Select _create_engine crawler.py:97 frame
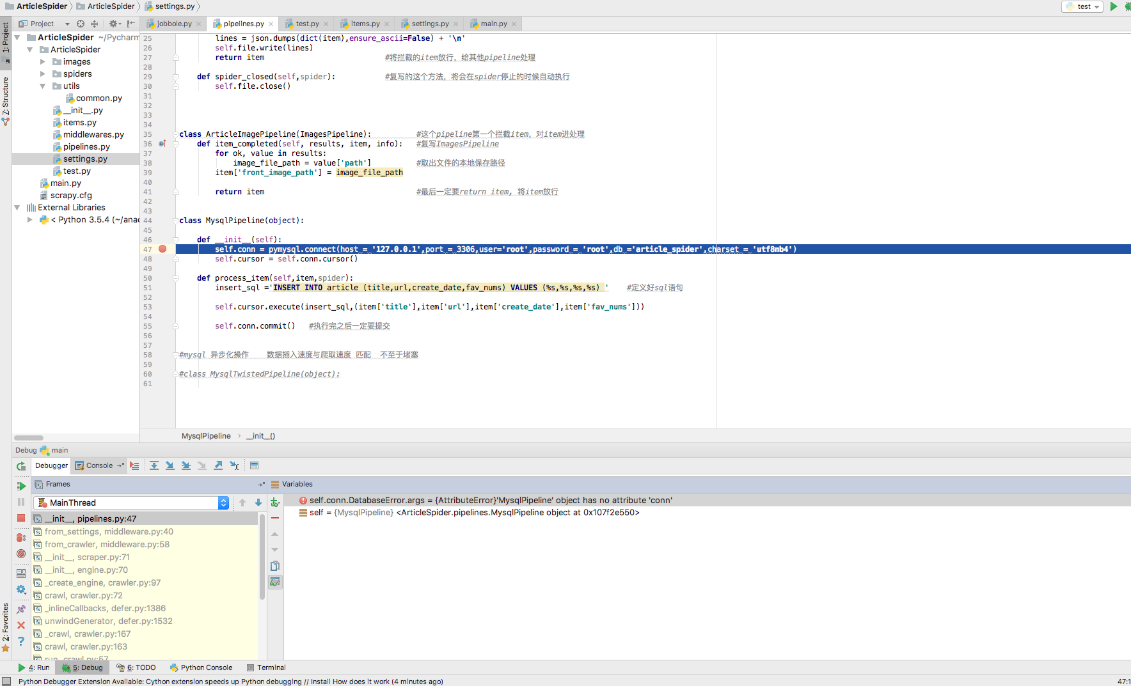Image resolution: width=1131 pixels, height=686 pixels. [145, 583]
